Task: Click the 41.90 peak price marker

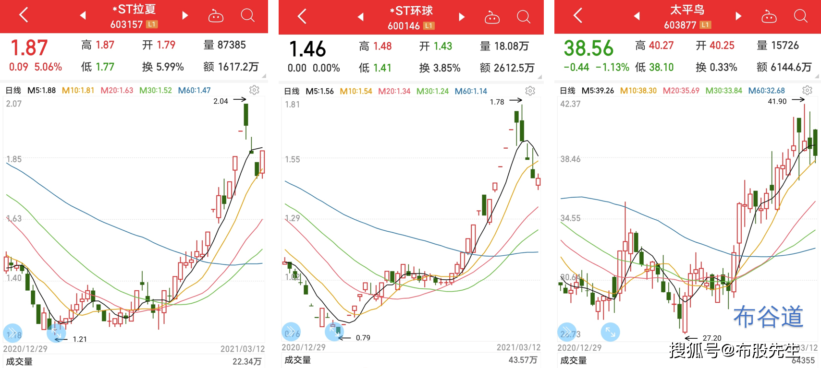Action: pos(777,101)
